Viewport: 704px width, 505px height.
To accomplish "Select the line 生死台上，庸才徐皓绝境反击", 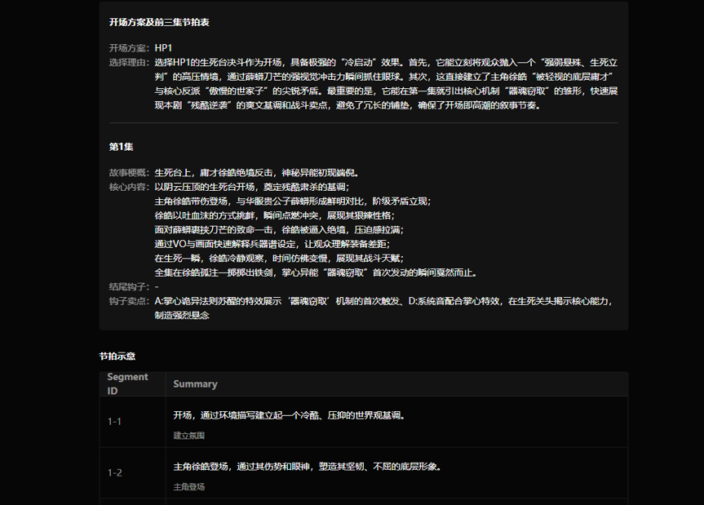I will pos(257,173).
